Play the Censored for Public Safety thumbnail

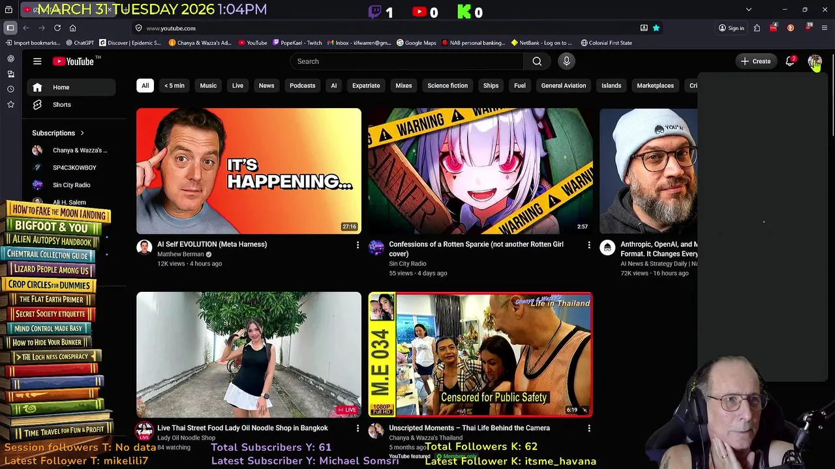tap(480, 355)
